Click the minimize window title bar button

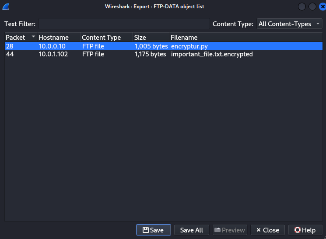302,7
